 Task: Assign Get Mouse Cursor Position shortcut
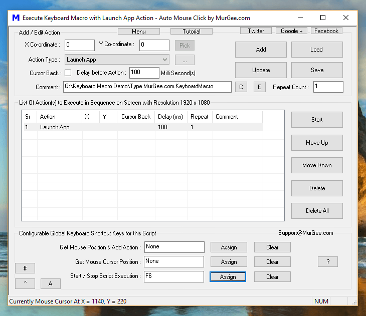[229, 261]
